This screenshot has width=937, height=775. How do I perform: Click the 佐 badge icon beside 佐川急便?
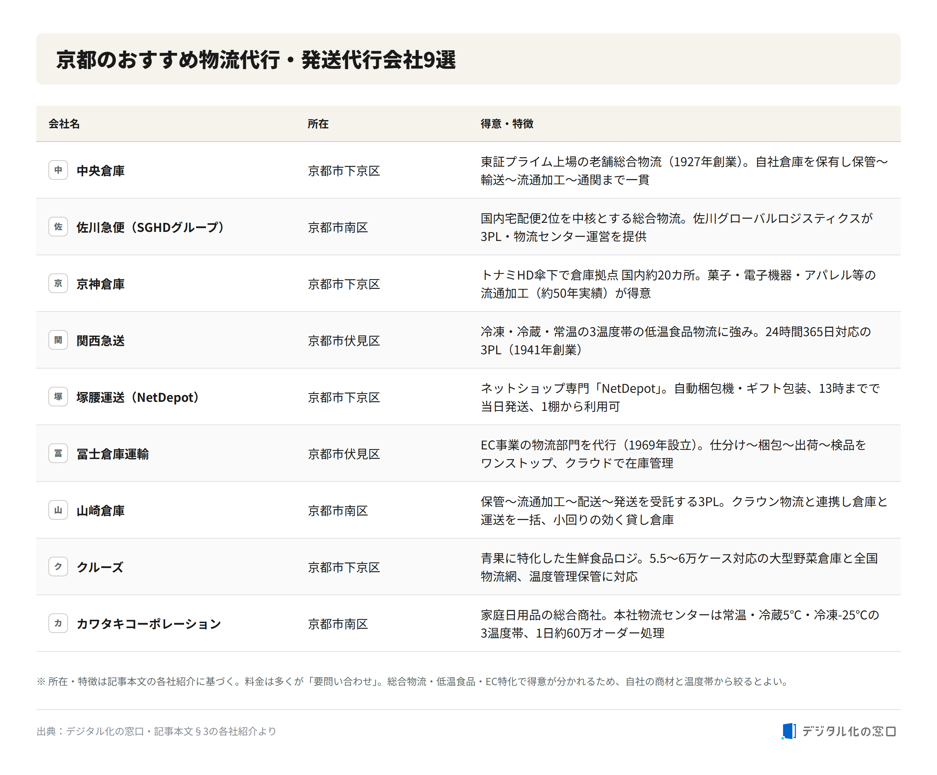[58, 227]
